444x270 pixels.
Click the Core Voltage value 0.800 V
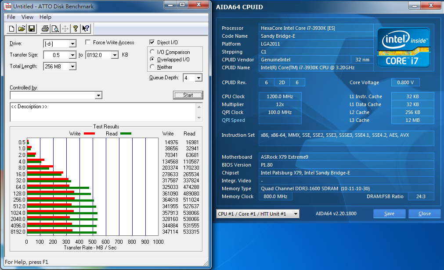click(405, 82)
